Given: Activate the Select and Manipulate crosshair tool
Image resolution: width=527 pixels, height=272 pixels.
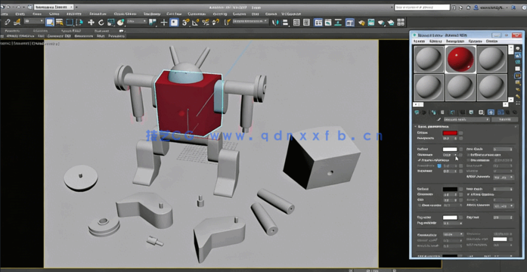Looking at the screenshot, I should 164,23.
